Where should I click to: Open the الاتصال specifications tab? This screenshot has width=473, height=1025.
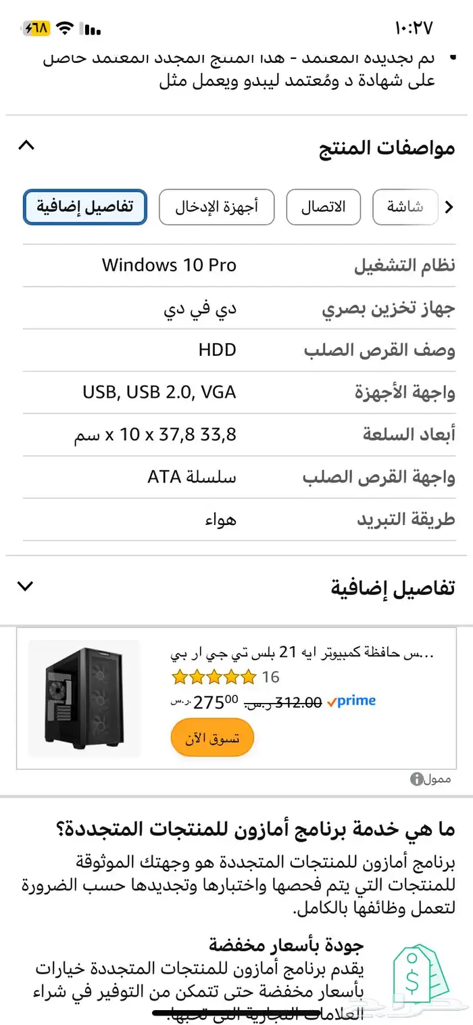point(323,207)
